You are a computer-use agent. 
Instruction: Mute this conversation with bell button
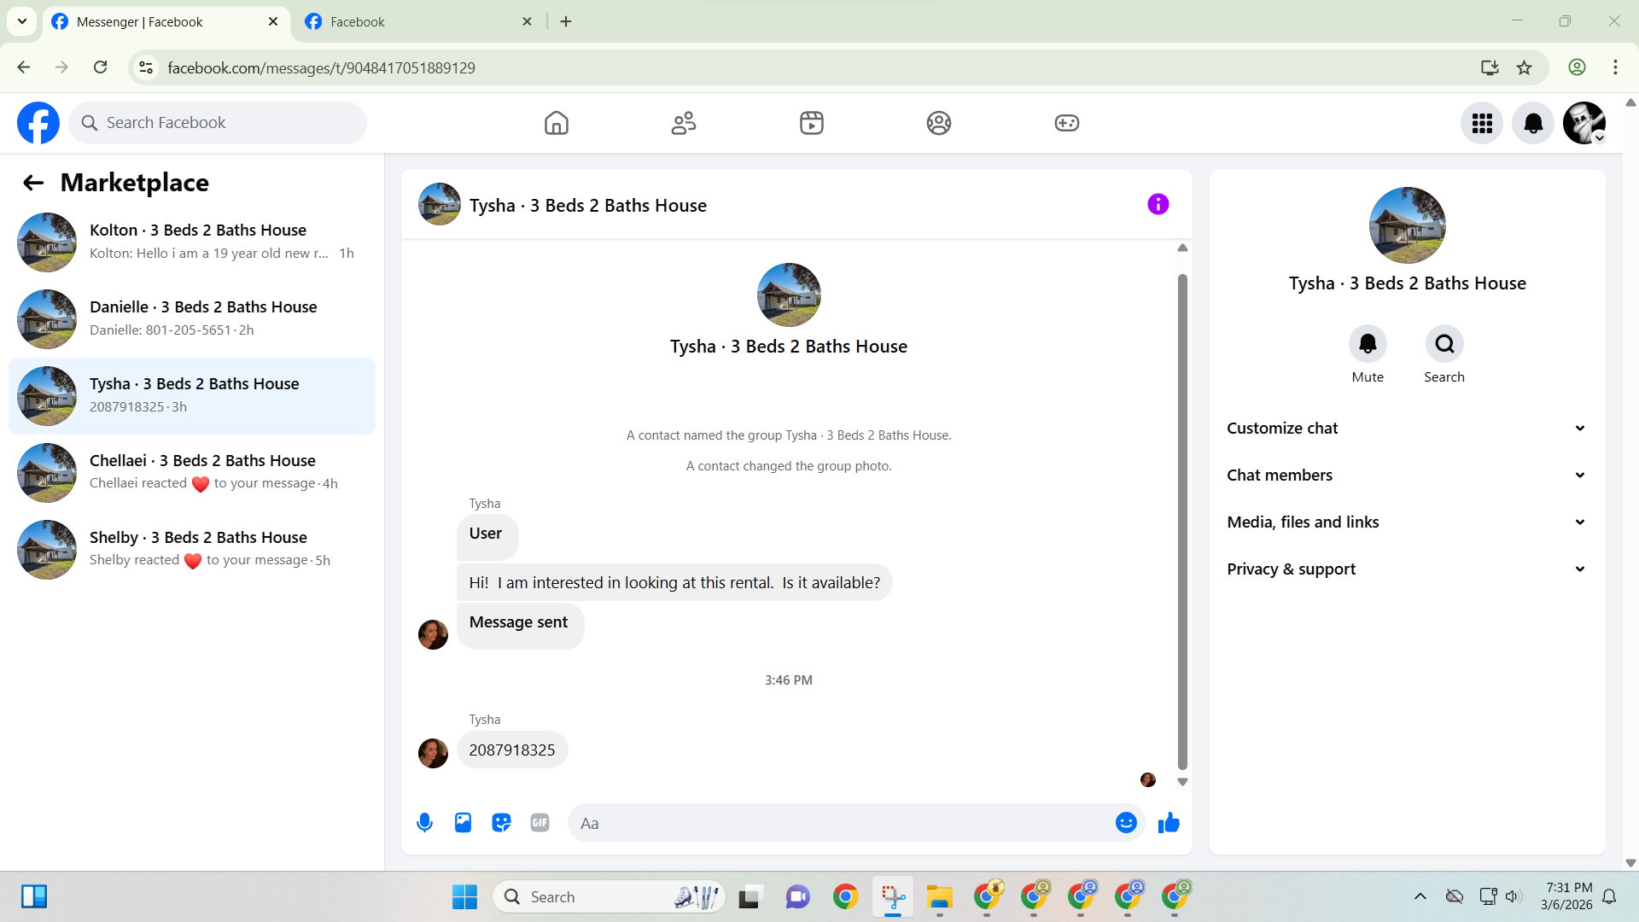tap(1368, 344)
